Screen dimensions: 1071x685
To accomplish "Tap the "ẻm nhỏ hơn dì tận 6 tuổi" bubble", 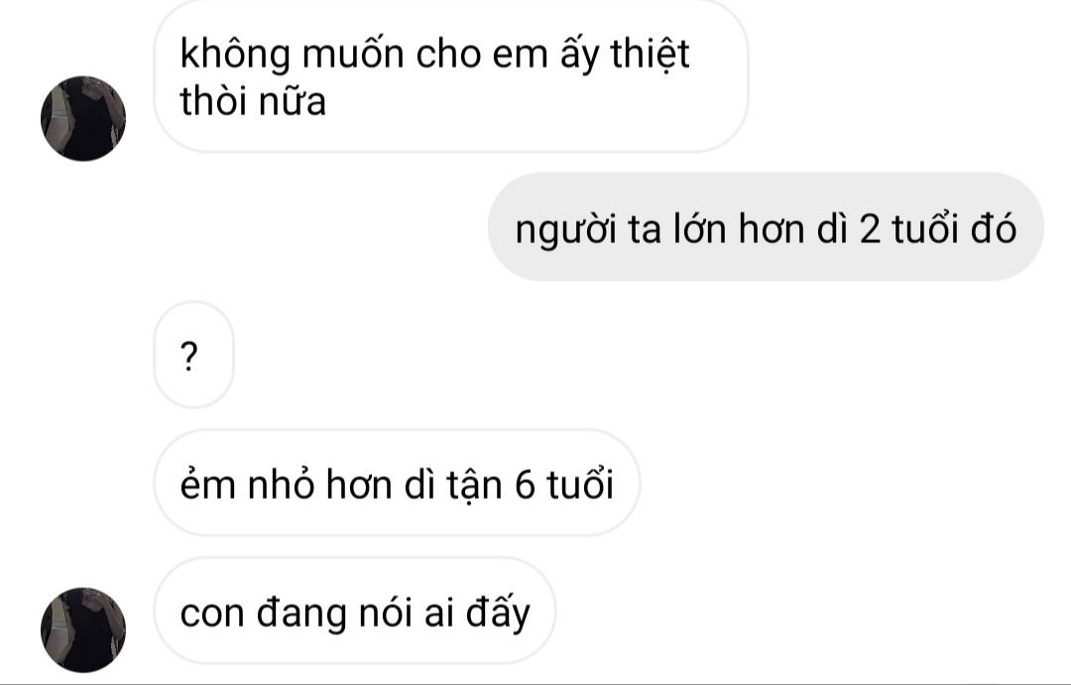I will click(x=397, y=483).
